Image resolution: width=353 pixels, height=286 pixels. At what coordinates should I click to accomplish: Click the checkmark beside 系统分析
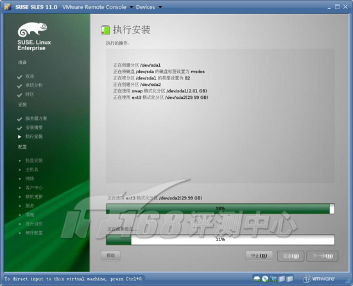click(x=20, y=86)
